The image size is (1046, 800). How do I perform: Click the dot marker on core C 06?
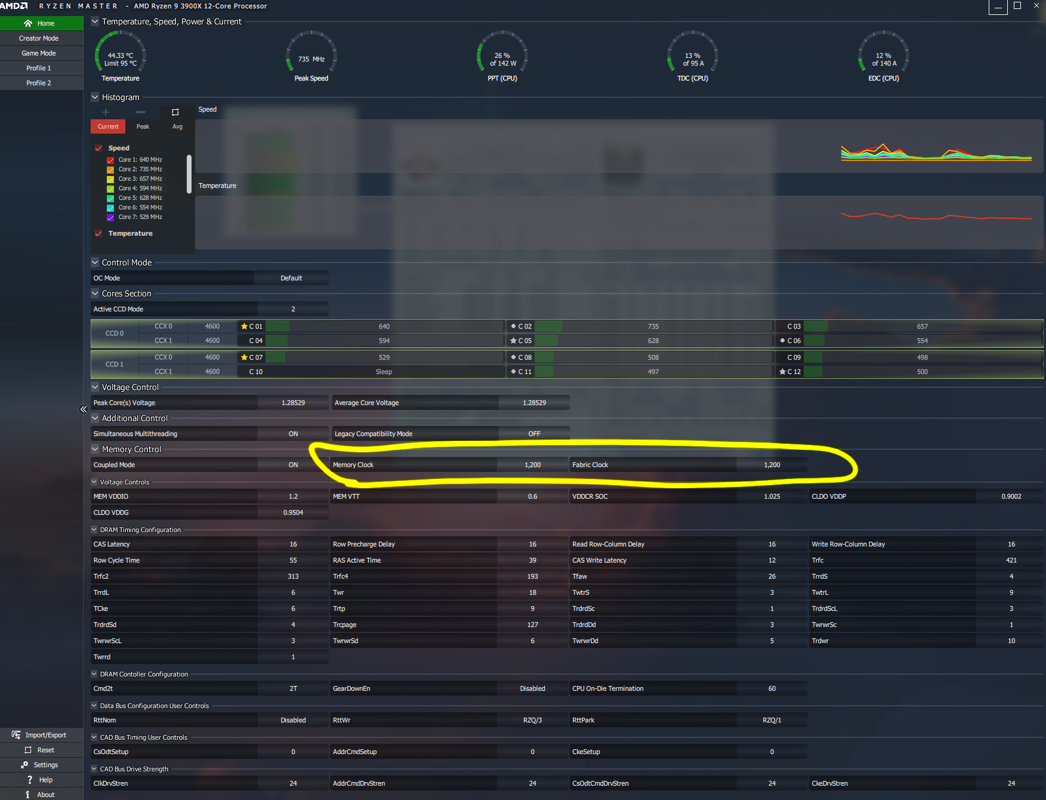(x=782, y=341)
